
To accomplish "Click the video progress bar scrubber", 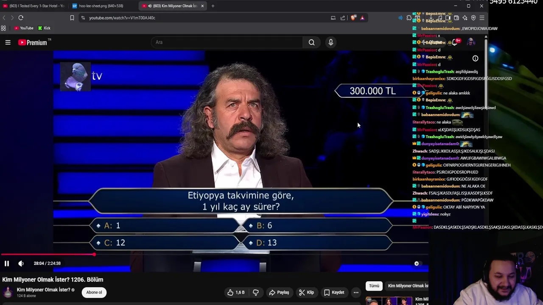I will [94, 254].
